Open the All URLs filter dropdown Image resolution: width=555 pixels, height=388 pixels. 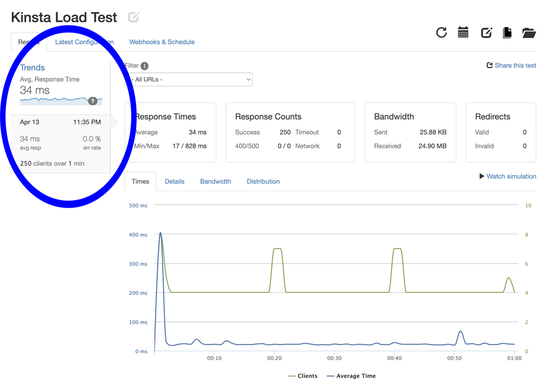coord(189,80)
